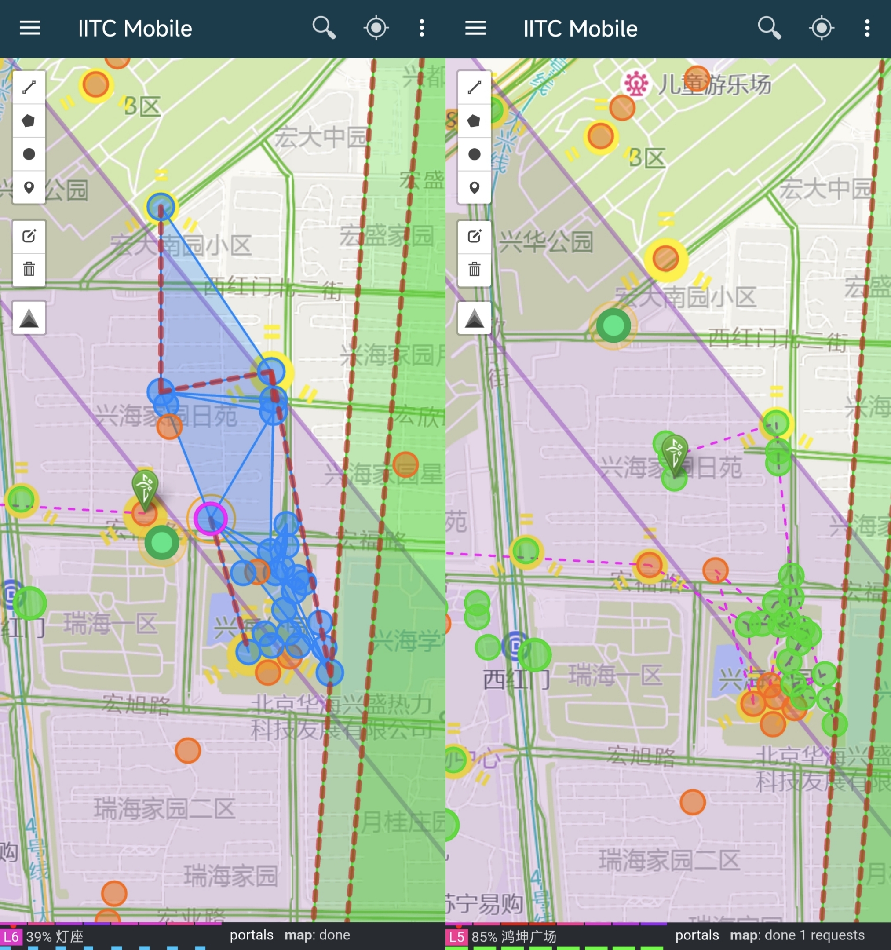Select draw marker tool in right map

tap(475, 188)
